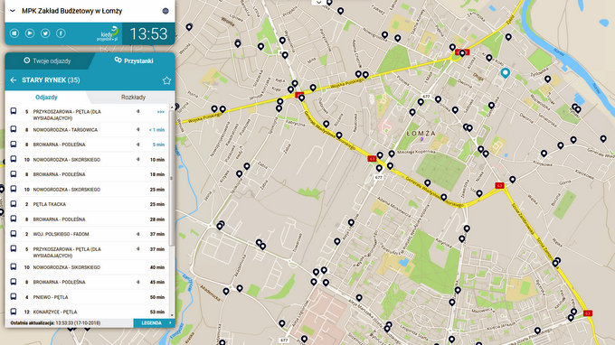Toggle sound icon for NOWOGRODZKA - TARGOWICA departure
This screenshot has width=615, height=345.
coord(138,130)
